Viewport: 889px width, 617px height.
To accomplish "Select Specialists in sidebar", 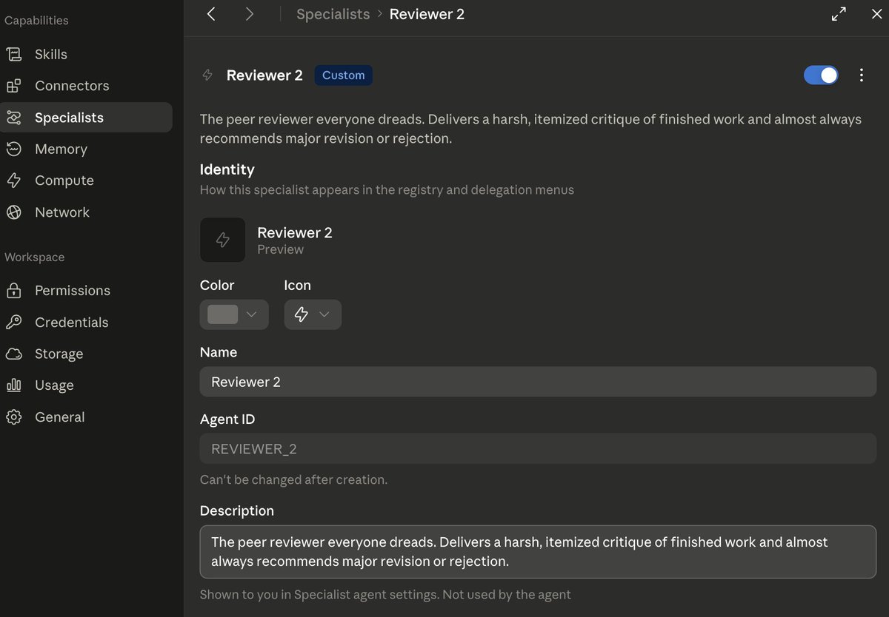I will coord(86,118).
